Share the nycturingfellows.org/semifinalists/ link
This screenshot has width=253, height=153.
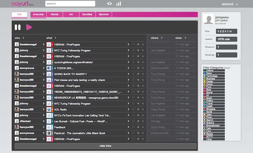click(x=138, y=62)
